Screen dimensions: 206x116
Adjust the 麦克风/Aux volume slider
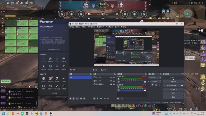tap(133, 82)
